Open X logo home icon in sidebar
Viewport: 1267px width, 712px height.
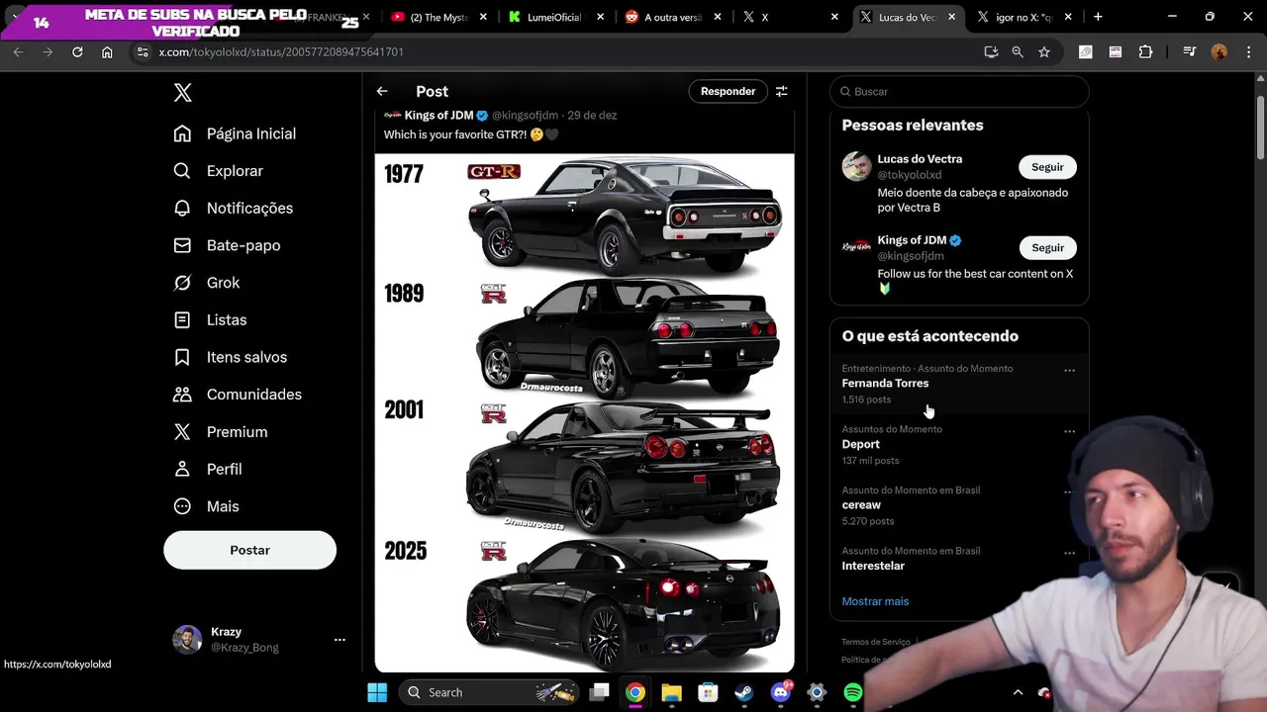click(183, 93)
